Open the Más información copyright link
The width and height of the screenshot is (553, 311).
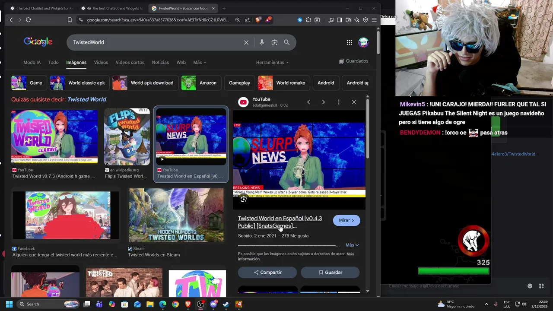[x=296, y=257]
